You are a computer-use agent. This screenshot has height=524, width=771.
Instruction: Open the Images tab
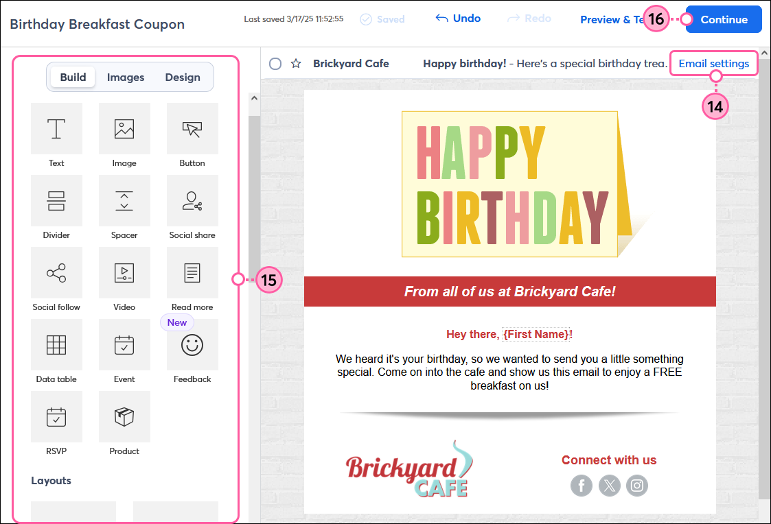pyautogui.click(x=126, y=77)
